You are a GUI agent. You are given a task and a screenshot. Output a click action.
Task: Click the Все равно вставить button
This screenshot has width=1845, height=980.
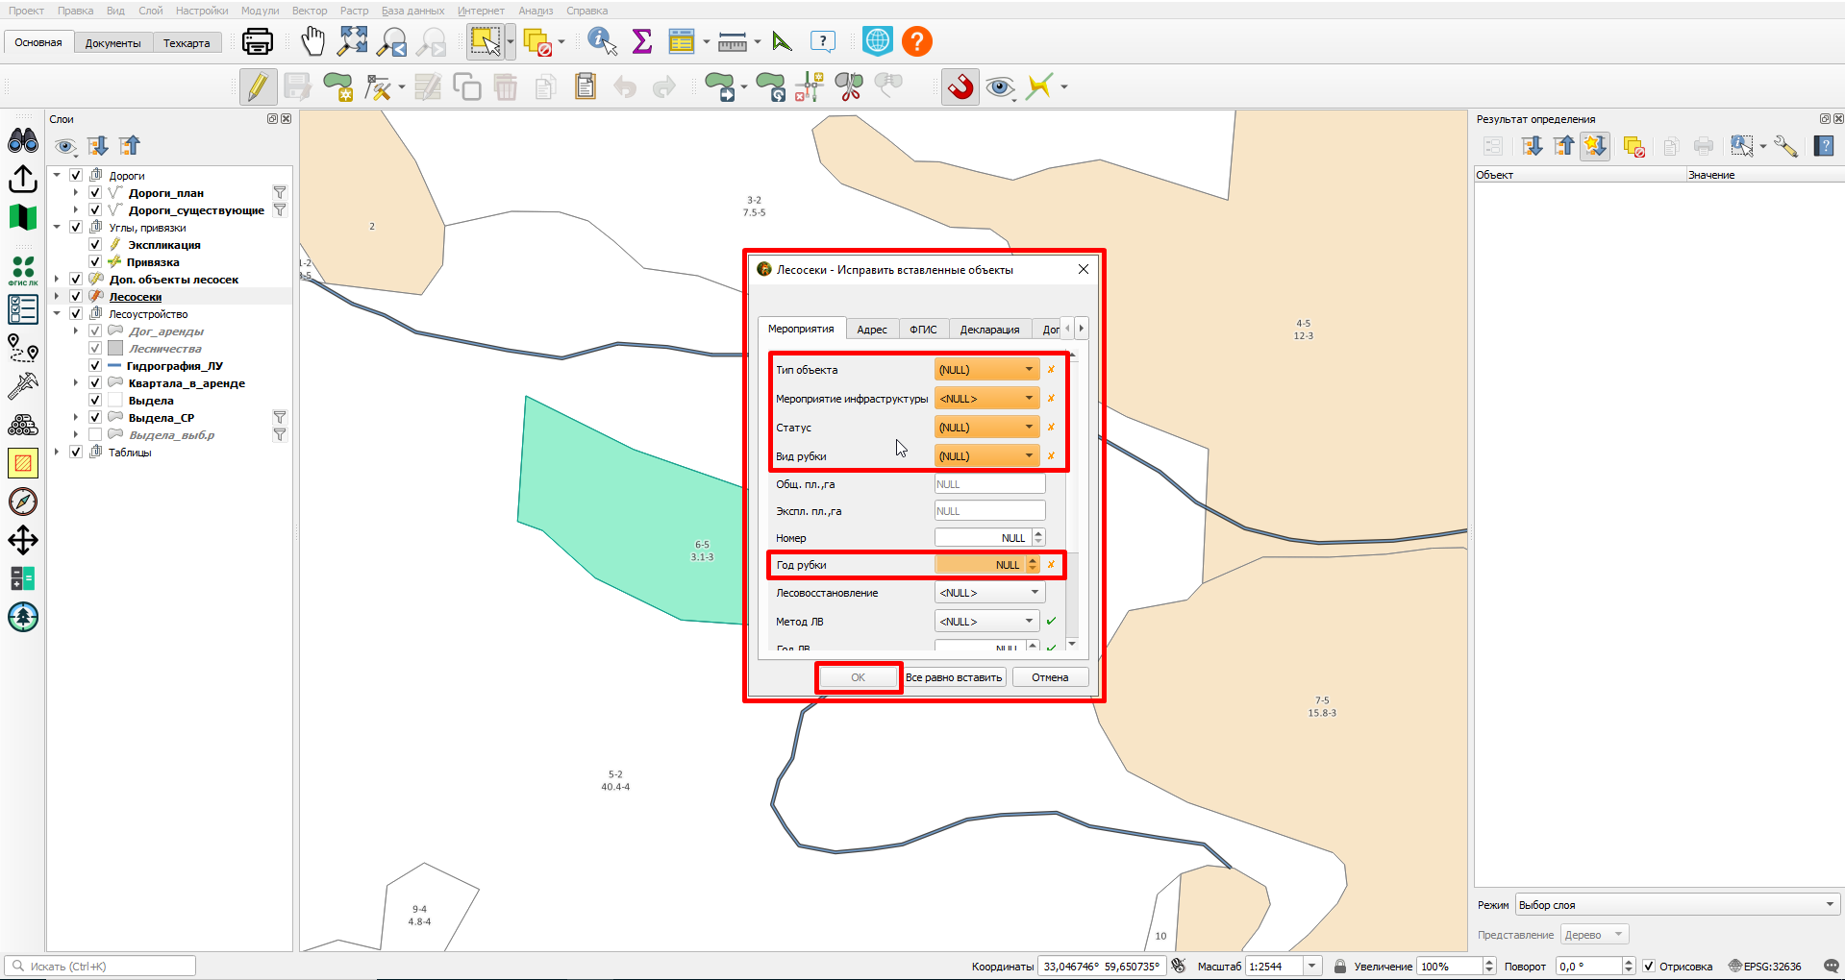[954, 677]
